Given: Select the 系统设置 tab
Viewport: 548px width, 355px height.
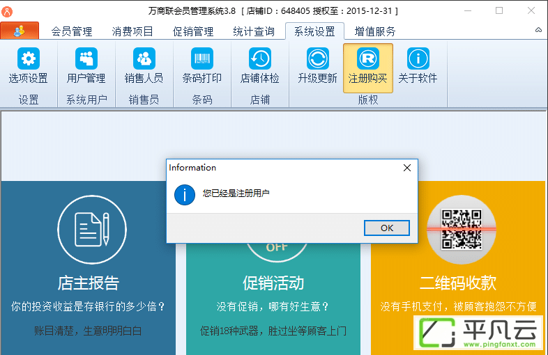Looking at the screenshot, I should (314, 31).
